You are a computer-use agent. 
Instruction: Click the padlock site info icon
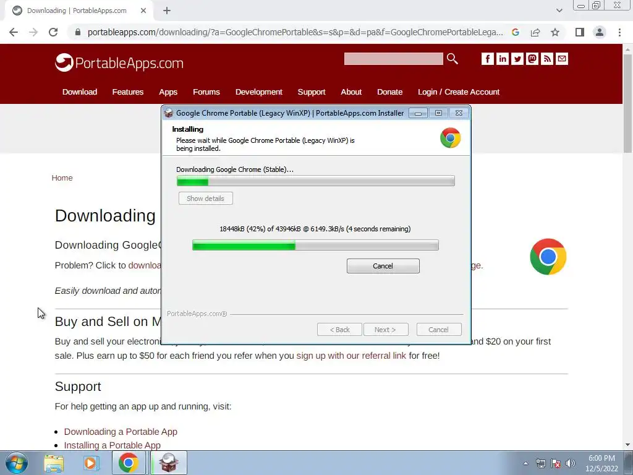click(x=78, y=32)
